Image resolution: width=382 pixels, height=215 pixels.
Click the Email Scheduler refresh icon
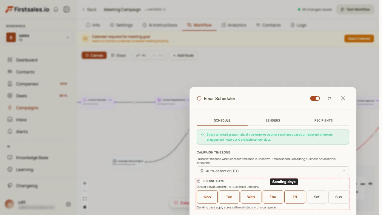pyautogui.click(x=199, y=99)
